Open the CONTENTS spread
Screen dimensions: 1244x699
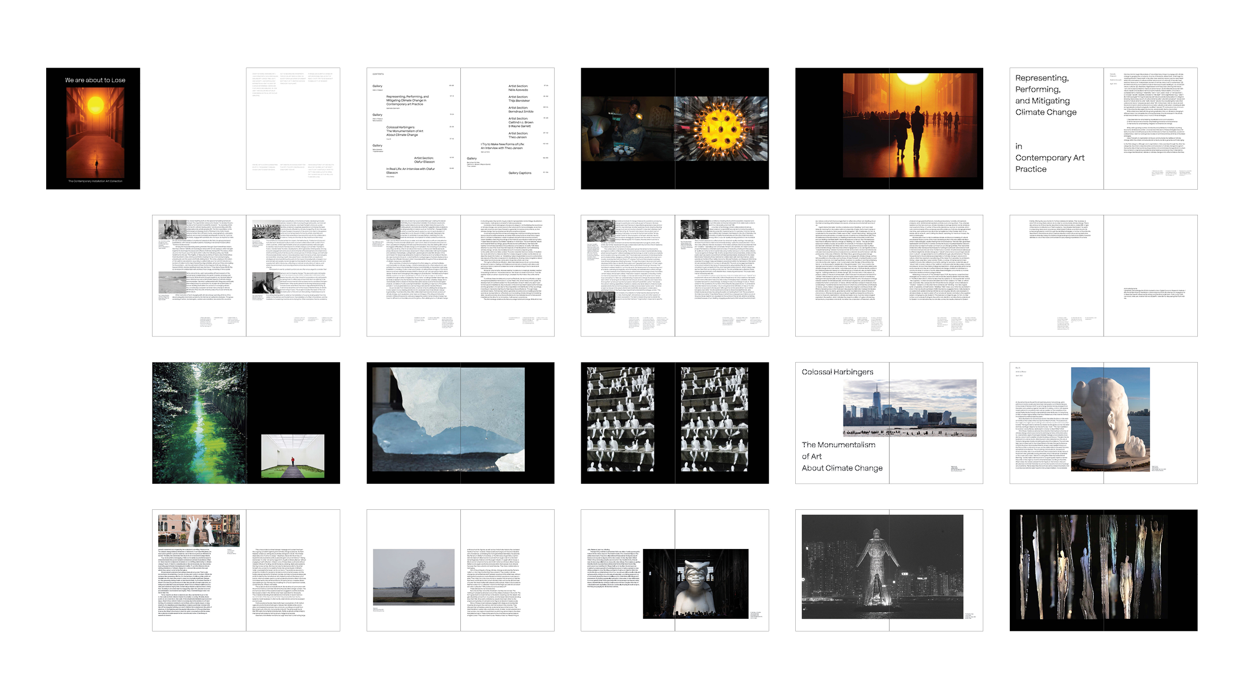(x=460, y=128)
